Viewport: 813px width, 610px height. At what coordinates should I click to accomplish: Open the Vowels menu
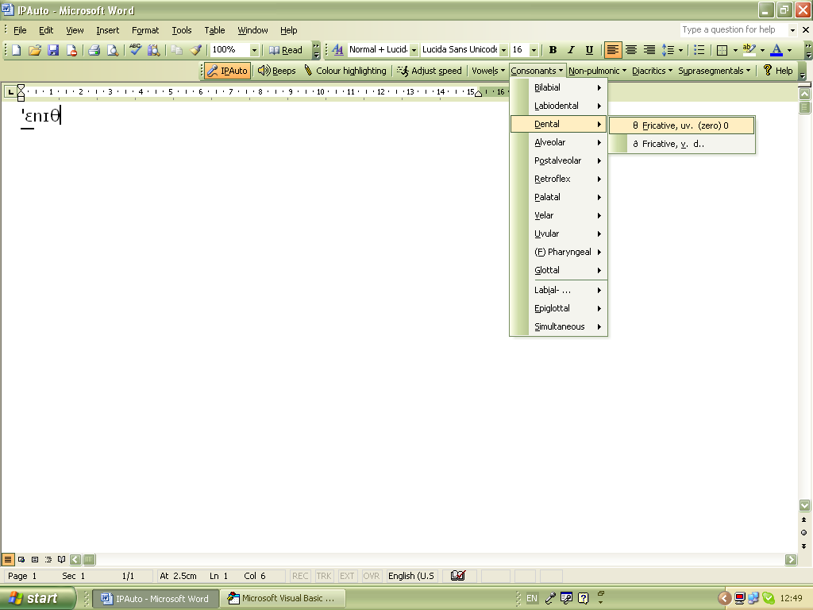(487, 70)
